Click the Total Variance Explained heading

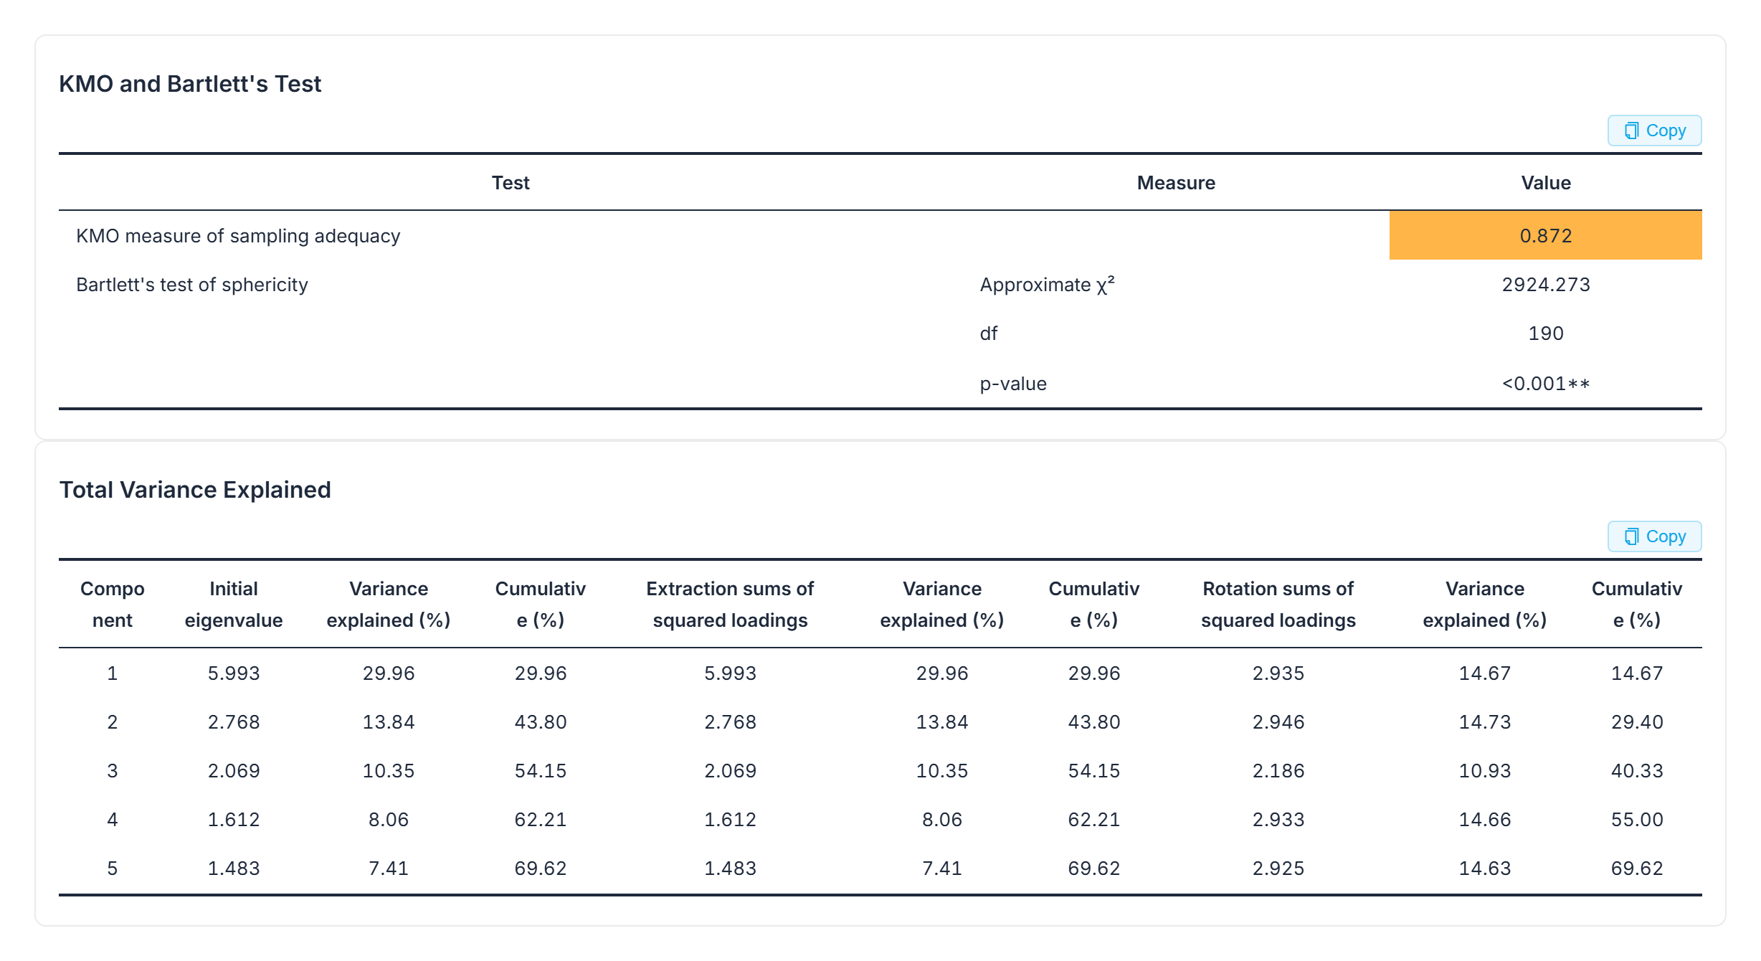[195, 490]
